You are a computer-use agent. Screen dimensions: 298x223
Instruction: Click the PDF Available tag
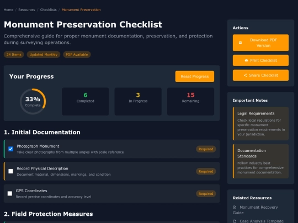point(77,55)
